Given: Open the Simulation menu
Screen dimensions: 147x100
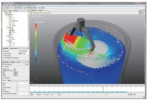Looking at the screenshot, I should pyautogui.click(x=14, y=6).
